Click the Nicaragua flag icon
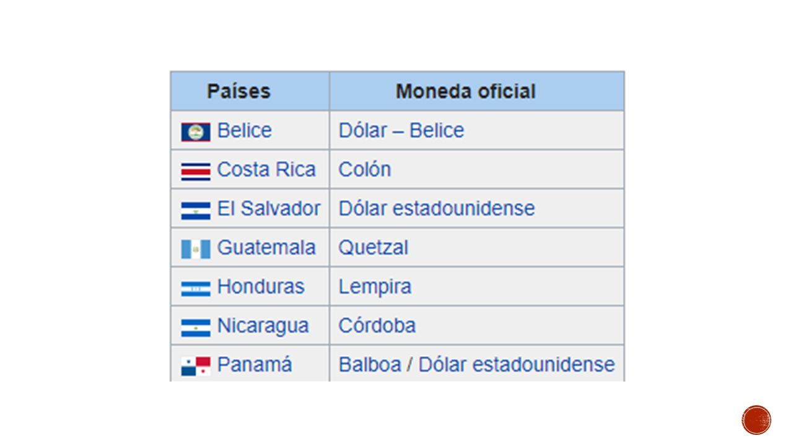Screen dimensions: 793x446 pos(196,327)
